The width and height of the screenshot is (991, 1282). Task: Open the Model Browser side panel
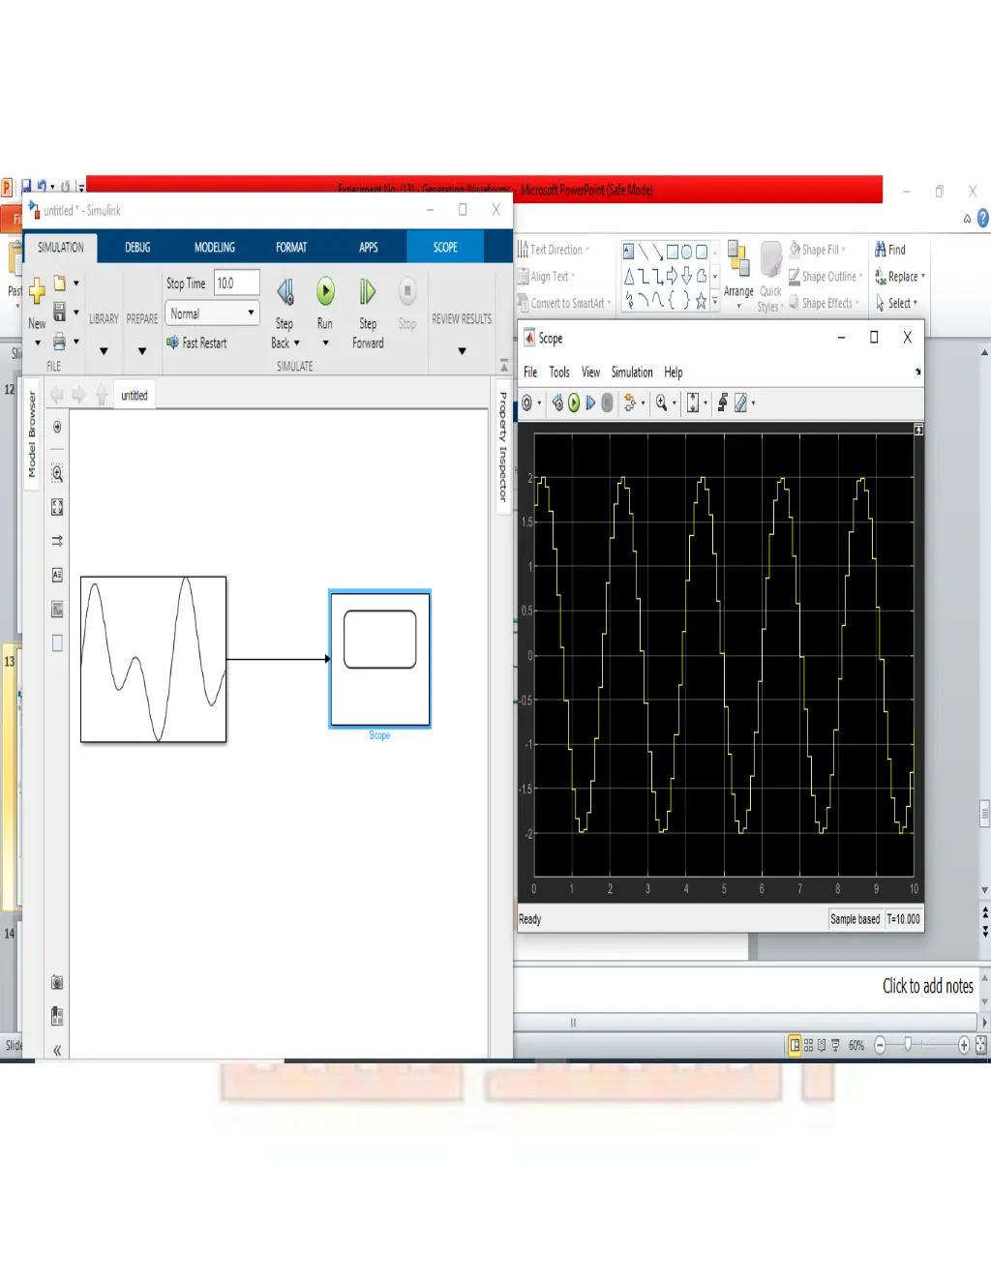click(x=31, y=434)
